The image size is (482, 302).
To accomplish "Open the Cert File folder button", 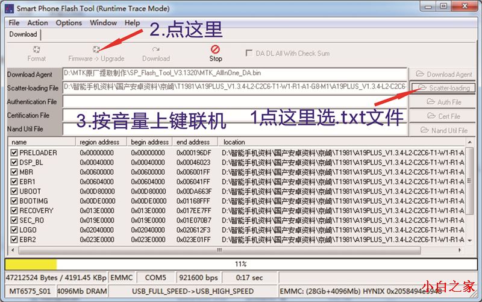I will click(443, 116).
